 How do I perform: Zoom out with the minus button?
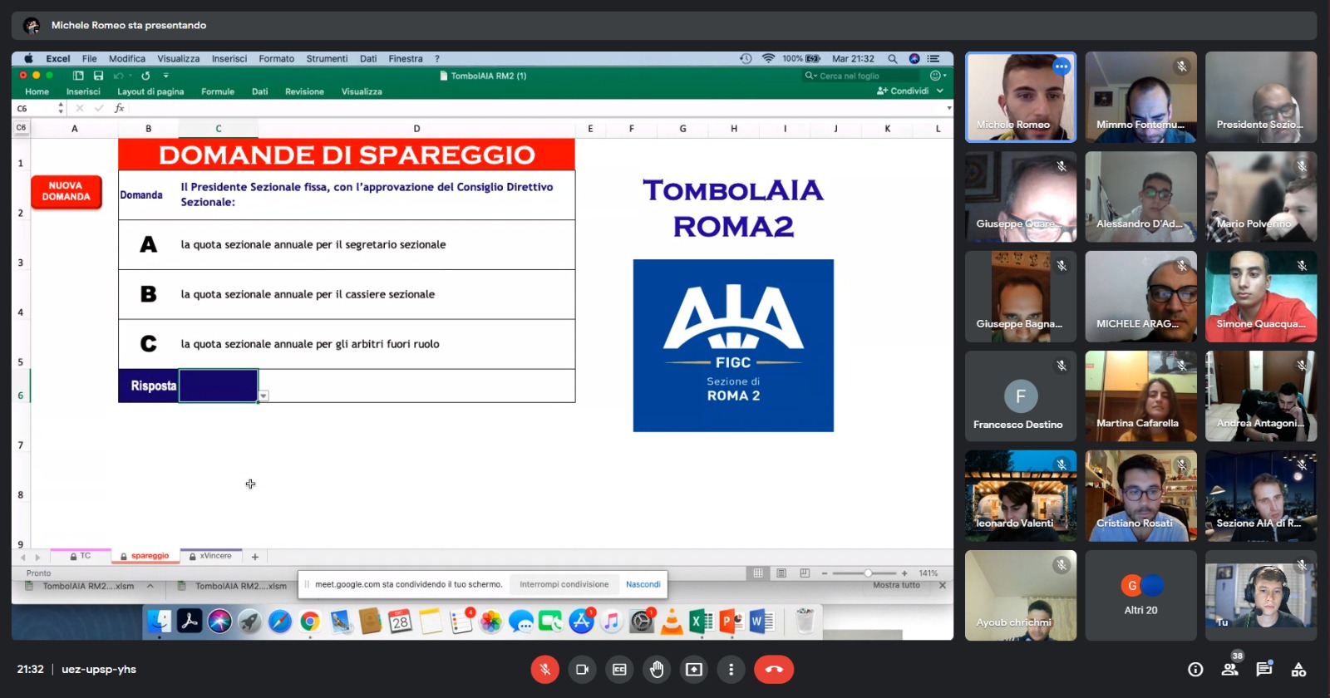click(x=825, y=573)
